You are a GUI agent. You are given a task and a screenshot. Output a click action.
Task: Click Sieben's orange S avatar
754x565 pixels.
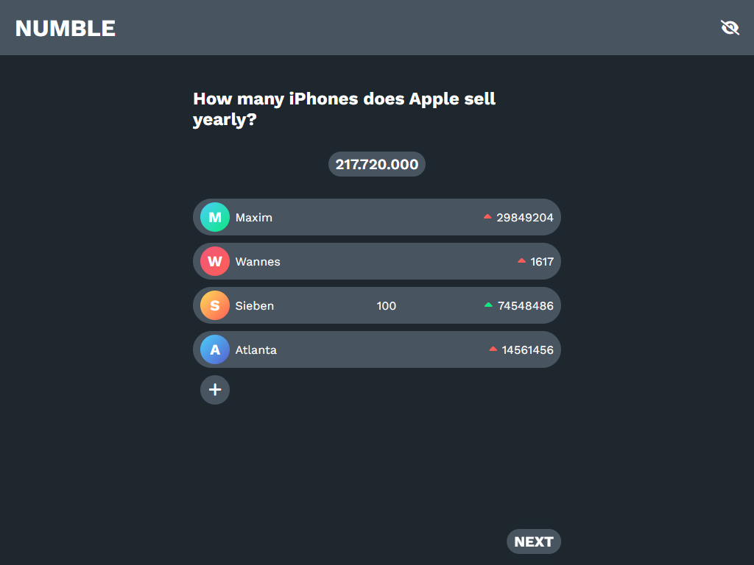(215, 306)
